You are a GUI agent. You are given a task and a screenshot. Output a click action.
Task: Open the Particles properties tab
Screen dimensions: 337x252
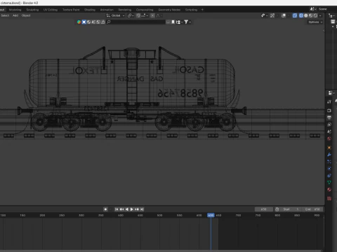(329, 162)
